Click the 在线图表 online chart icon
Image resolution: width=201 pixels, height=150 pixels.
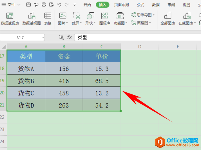(x=187, y=16)
